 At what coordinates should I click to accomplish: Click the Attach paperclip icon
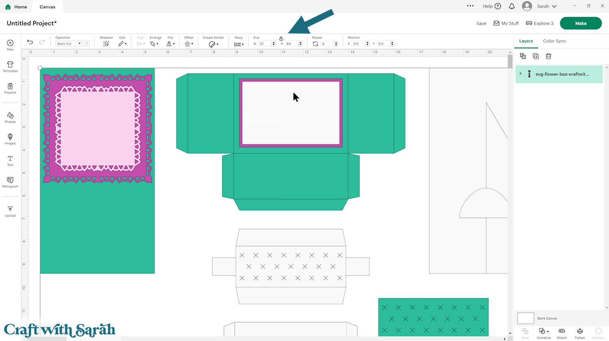[x=561, y=333]
